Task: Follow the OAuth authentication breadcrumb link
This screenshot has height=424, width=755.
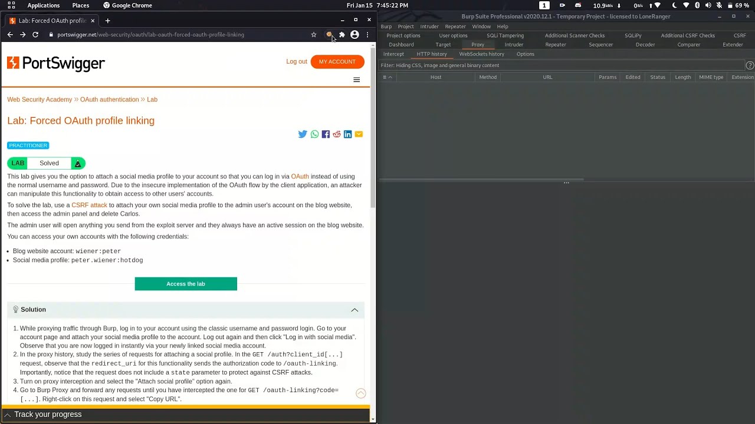Action: point(110,100)
